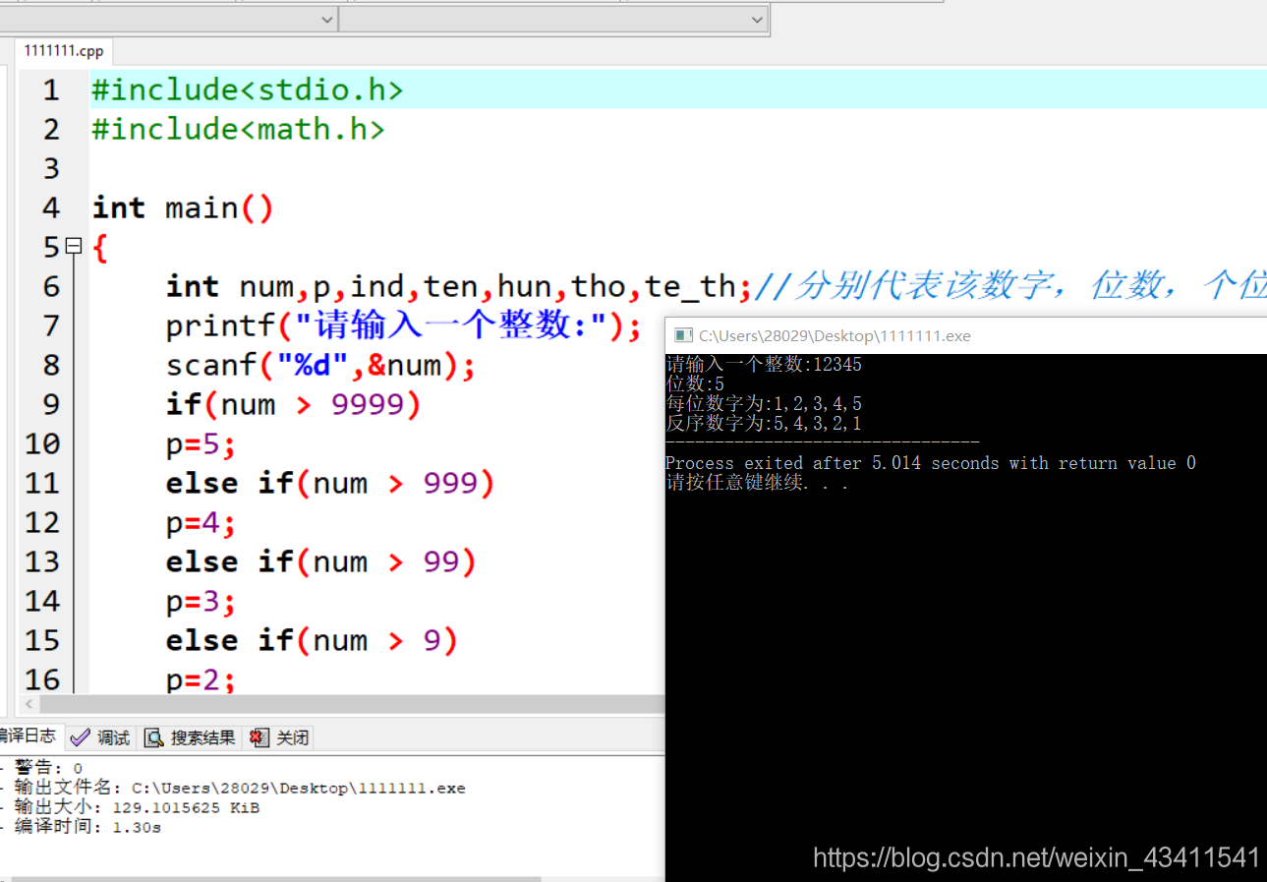The image size is (1267, 882).
Task: Click the 'if(num > 9999)' line
Action: 294,404
